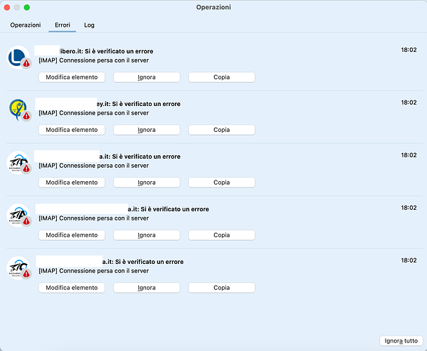Select the libero.it error title text
Image resolution: width=427 pixels, height=351 pixels.
pyautogui.click(x=107, y=51)
